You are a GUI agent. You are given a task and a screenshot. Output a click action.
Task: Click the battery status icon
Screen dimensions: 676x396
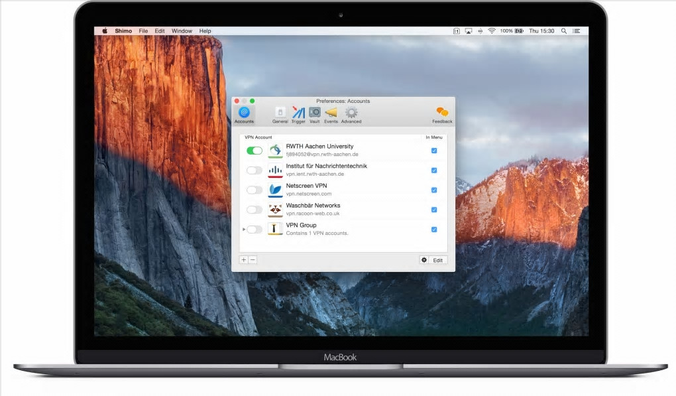(519, 31)
